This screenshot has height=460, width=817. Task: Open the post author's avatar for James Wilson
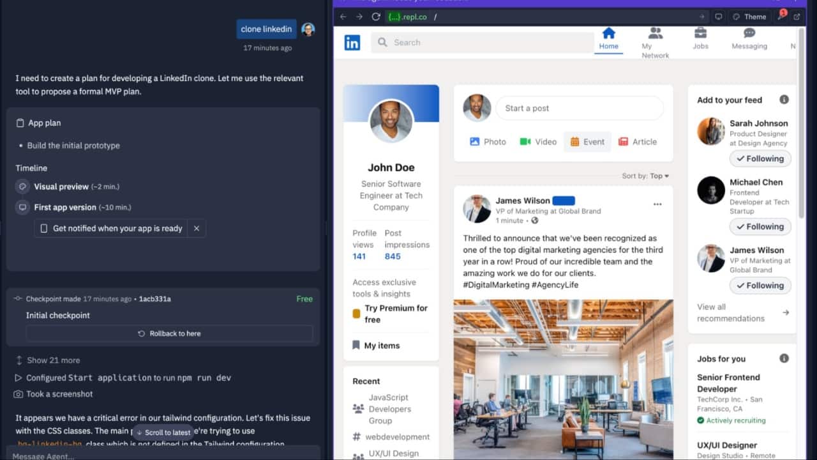[477, 208]
